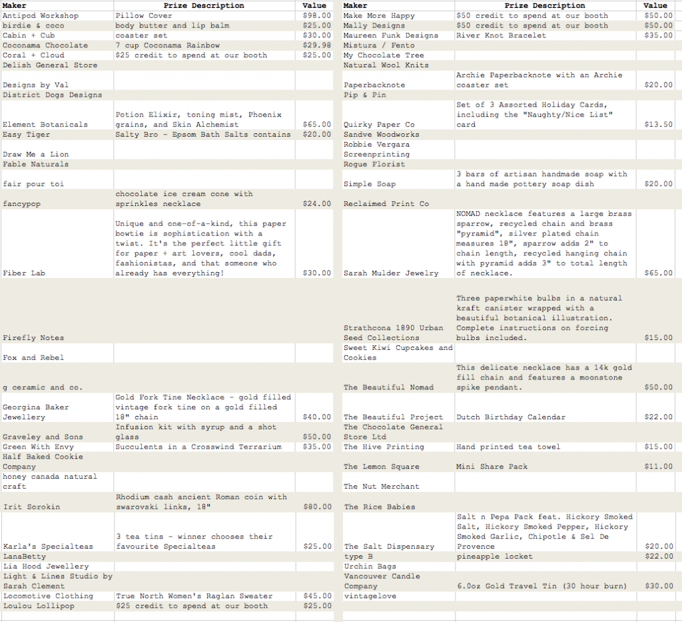Click the 'Mistura / Fento' cell
682x622 pixels.
398,45
